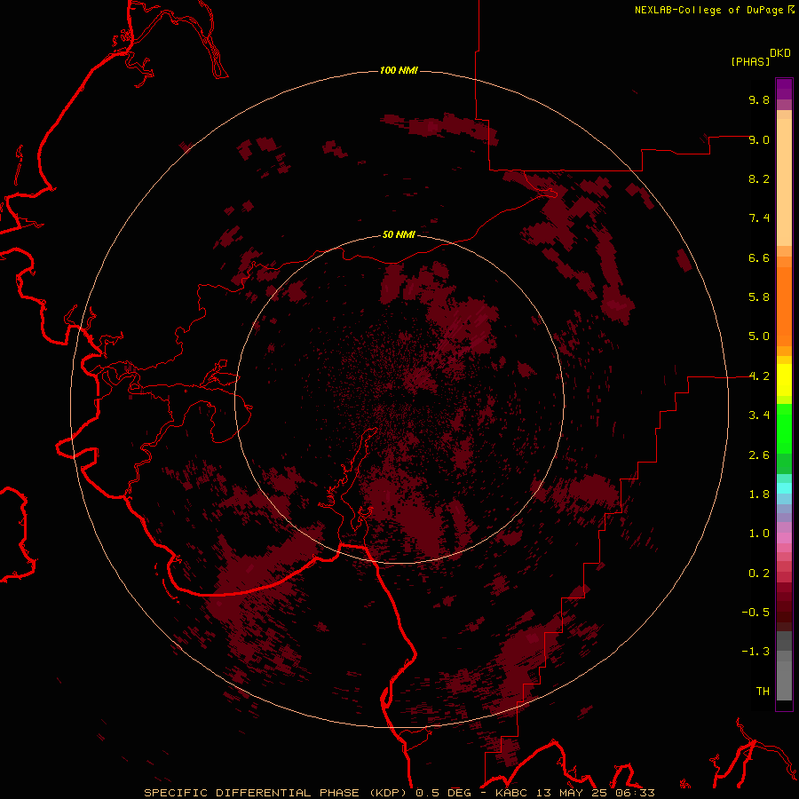Click the DKD label above the color scale
The image size is (799, 799).
(780, 52)
